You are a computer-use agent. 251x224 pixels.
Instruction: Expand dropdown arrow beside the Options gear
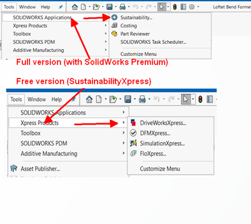pyautogui.click(x=198, y=7)
